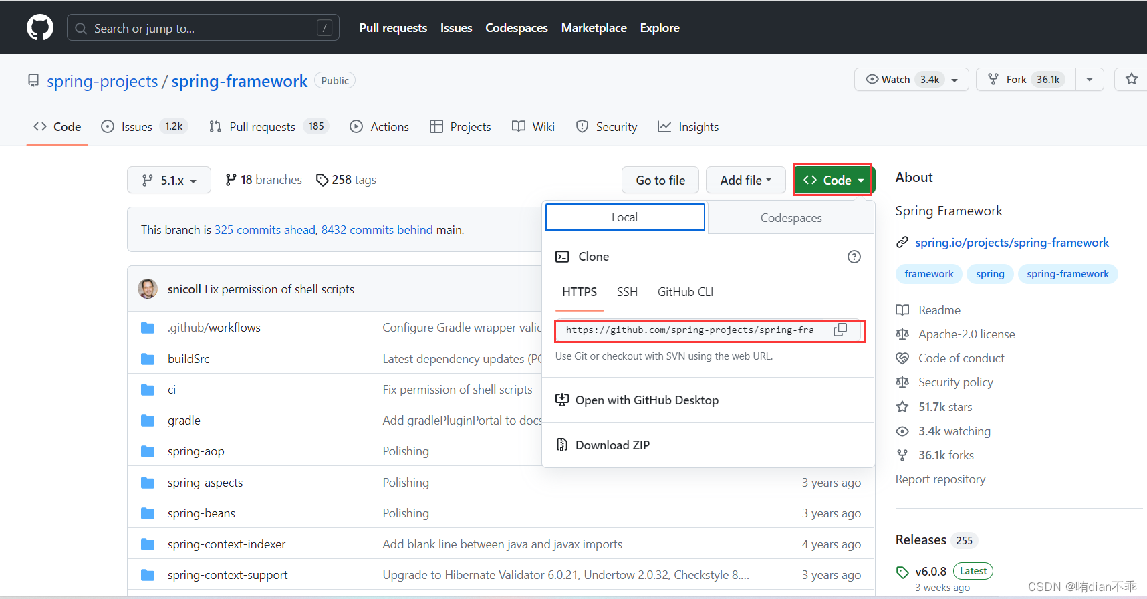Open the repository Pull requests tab
The image size is (1147, 599).
[x=269, y=126]
